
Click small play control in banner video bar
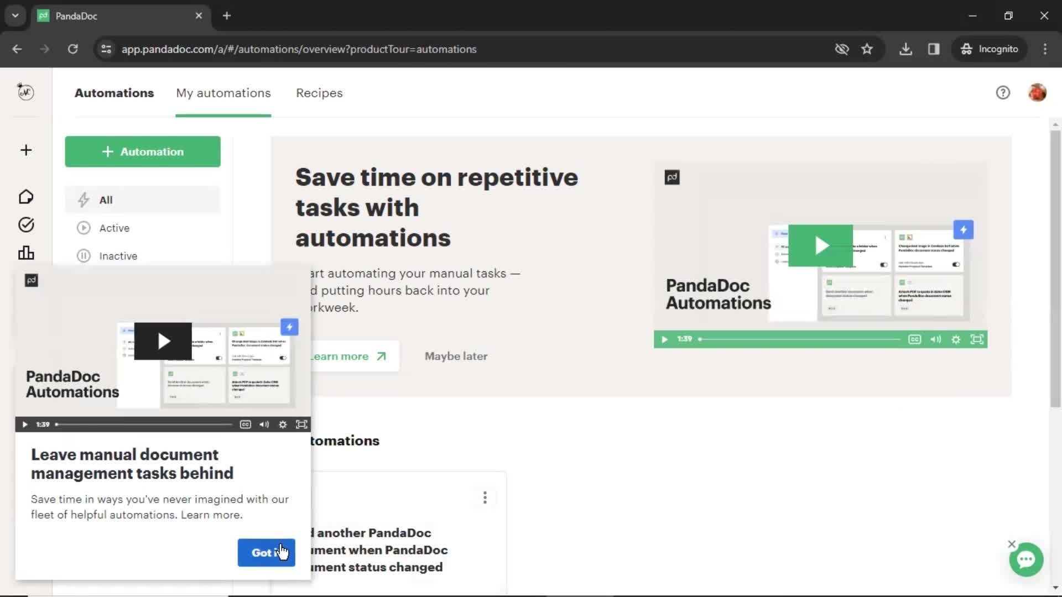click(664, 339)
